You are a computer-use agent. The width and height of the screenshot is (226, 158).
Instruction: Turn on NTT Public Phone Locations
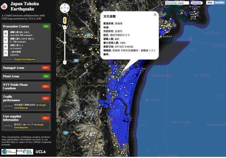click(x=46, y=87)
